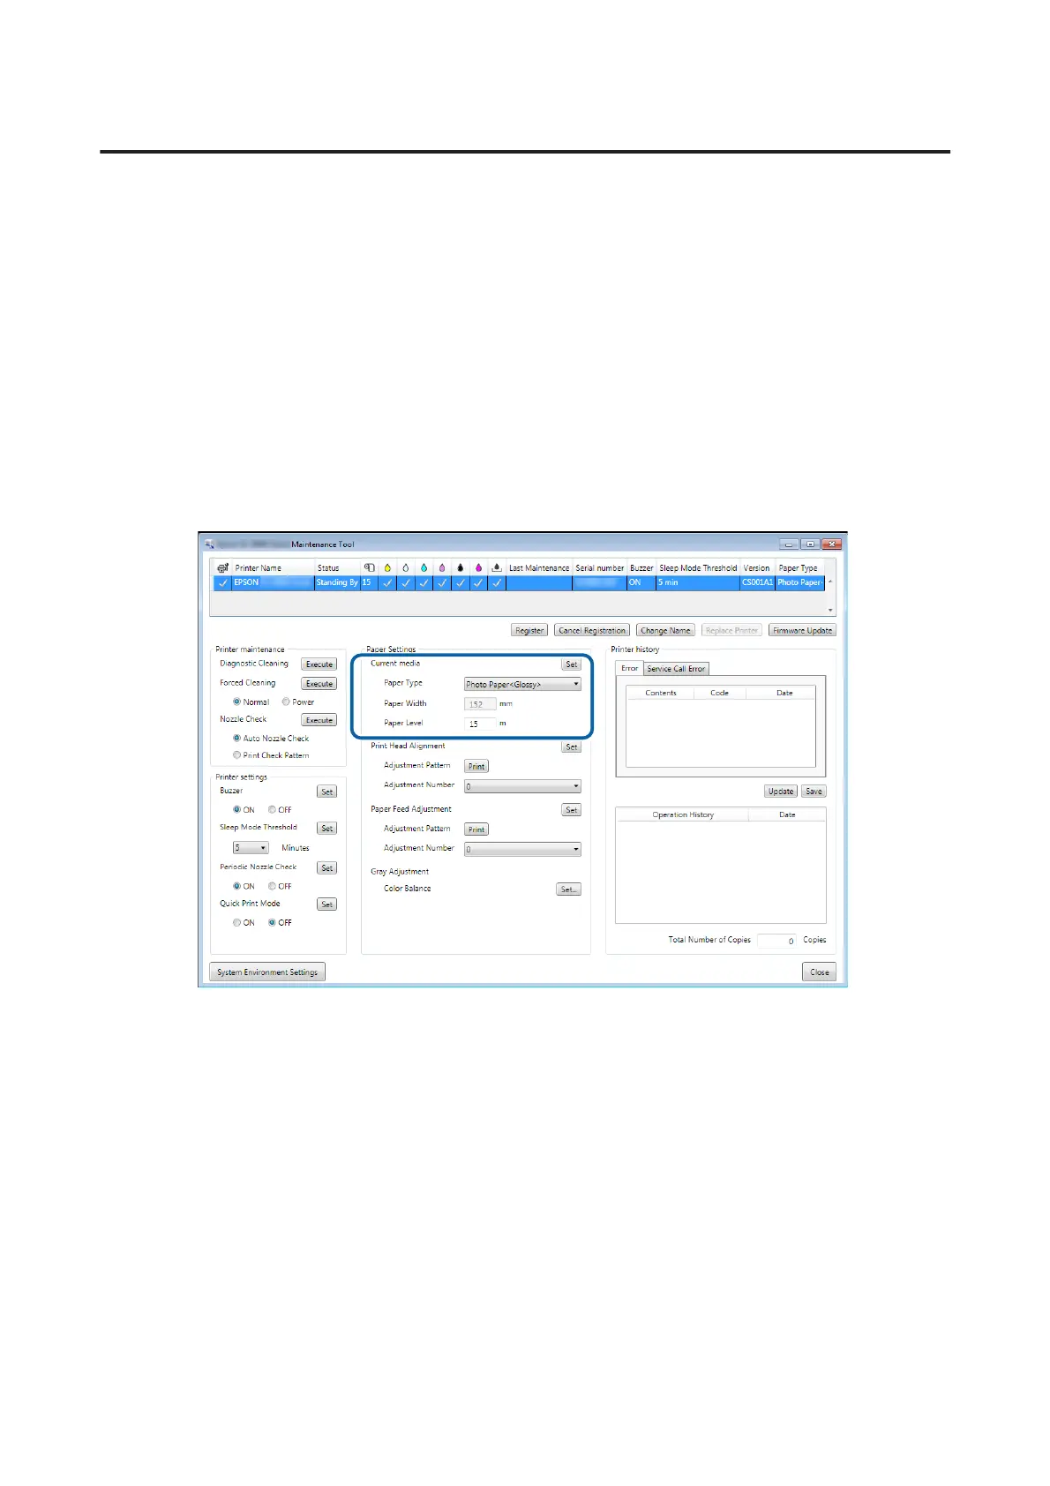Image resolution: width=1050 pixels, height=1486 pixels.
Task: Print the Print Head Alignment adjustment pattern
Action: [476, 766]
